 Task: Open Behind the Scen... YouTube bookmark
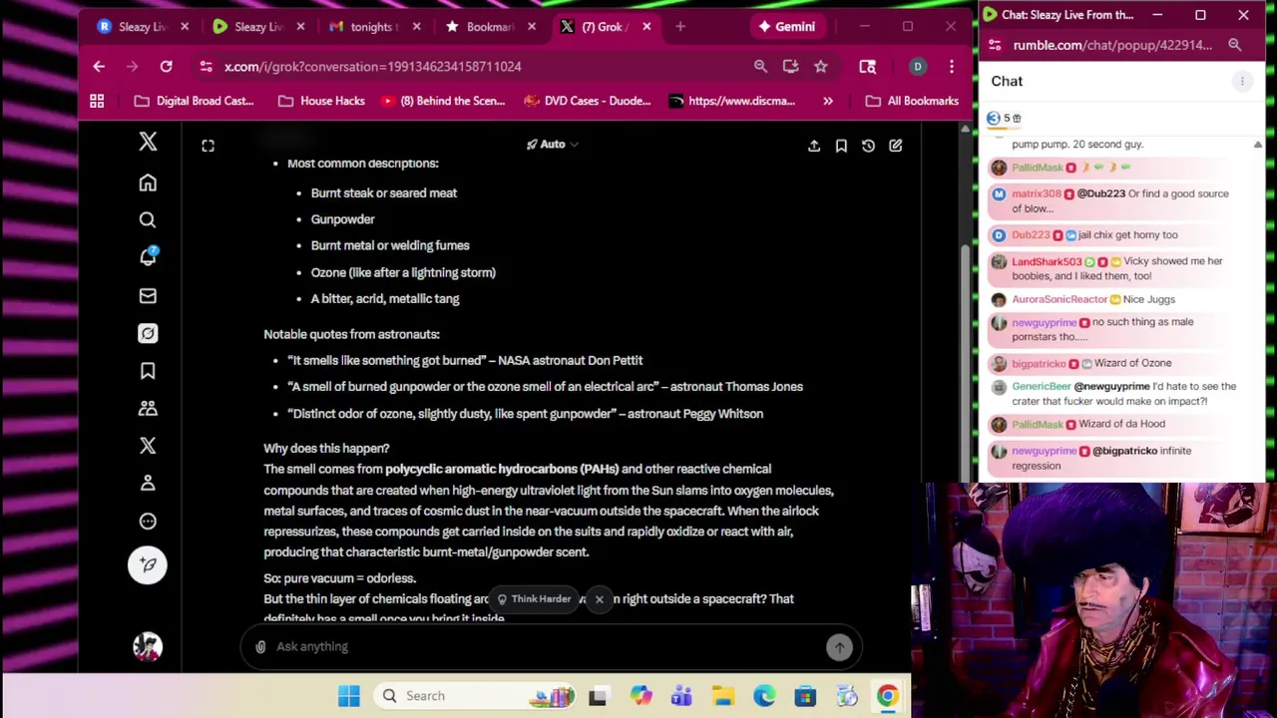(443, 101)
